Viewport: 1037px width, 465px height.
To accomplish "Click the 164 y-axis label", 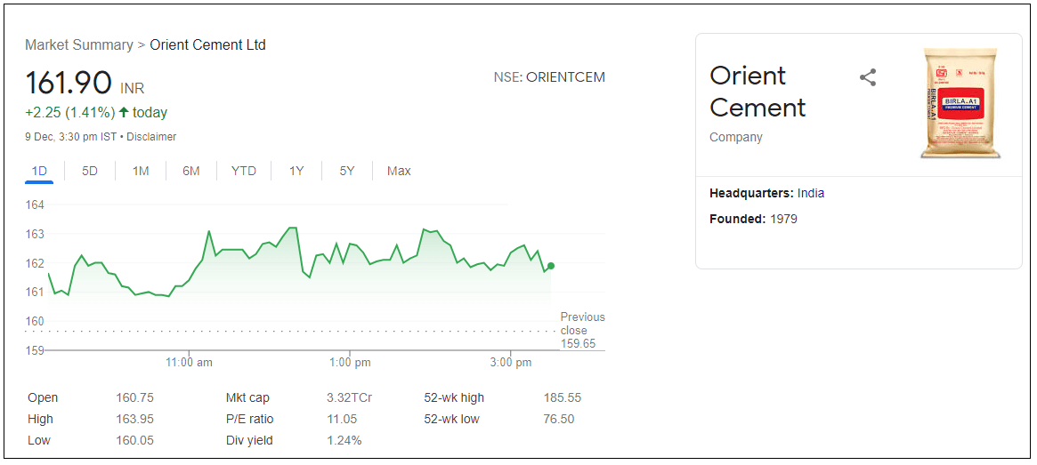I will (x=35, y=204).
